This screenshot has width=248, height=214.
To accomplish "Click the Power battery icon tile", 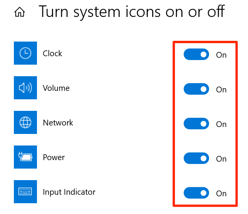I will click(25, 157).
